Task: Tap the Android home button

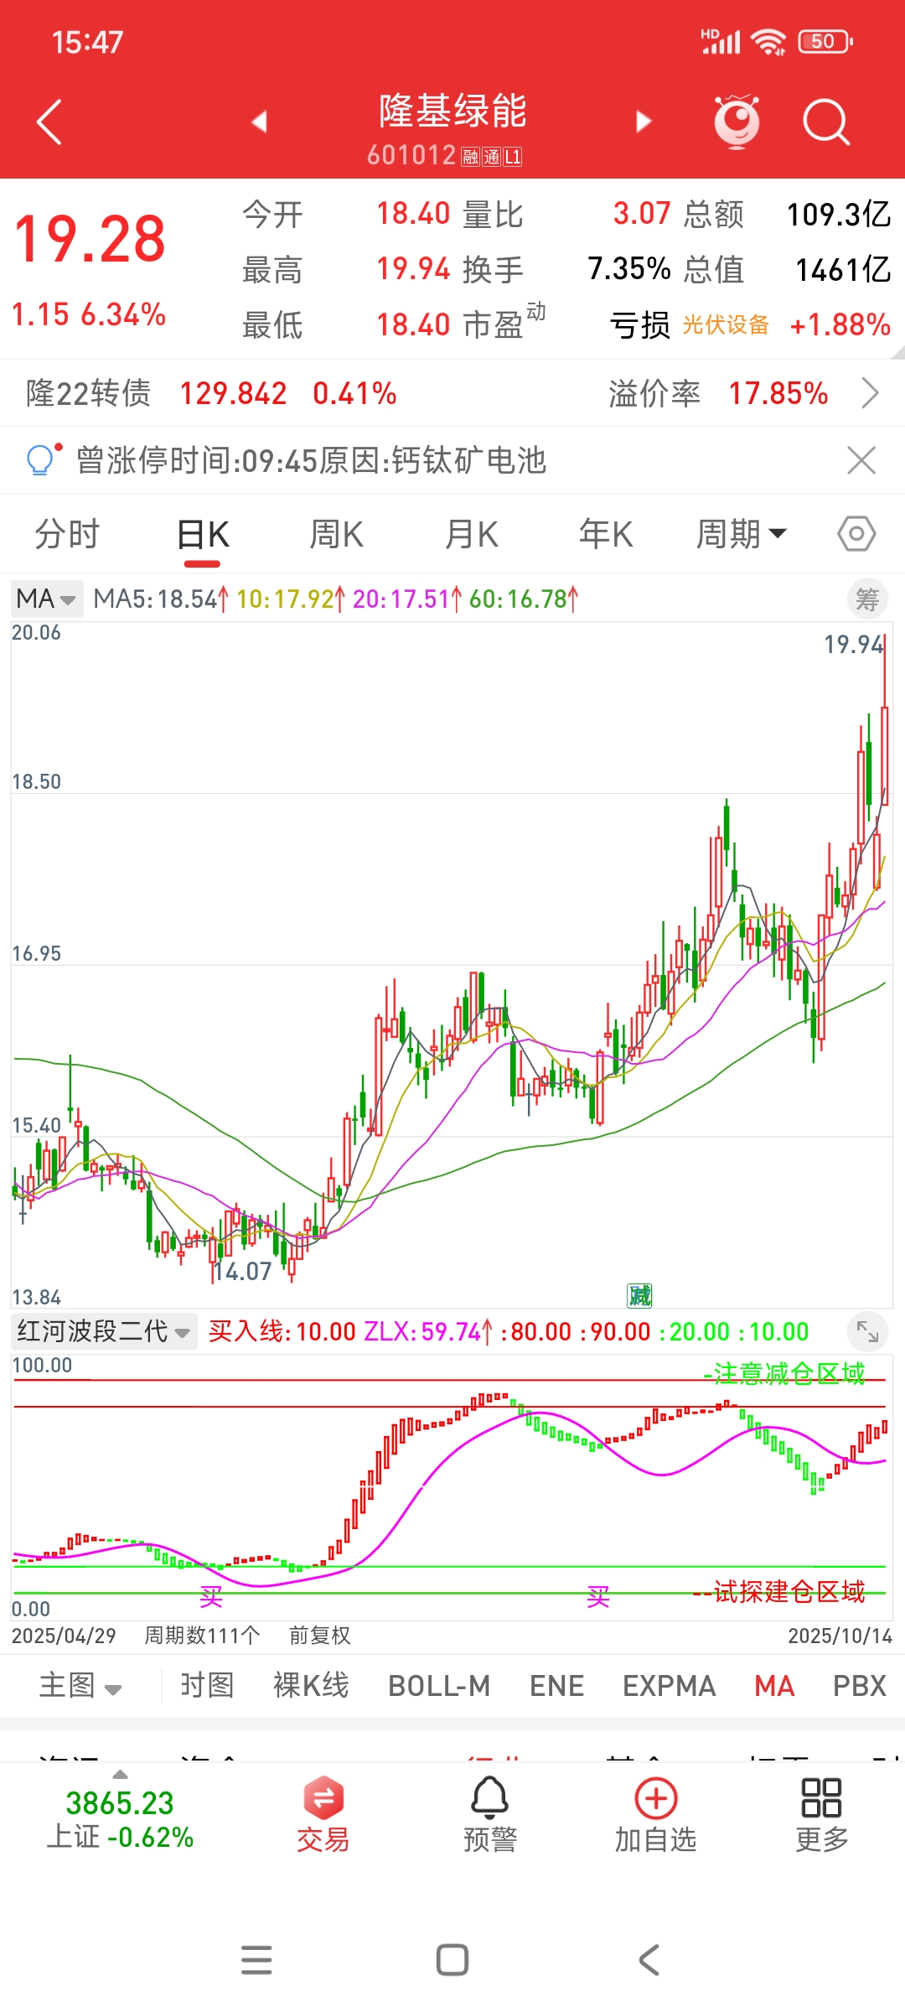Action: pos(452,1960)
